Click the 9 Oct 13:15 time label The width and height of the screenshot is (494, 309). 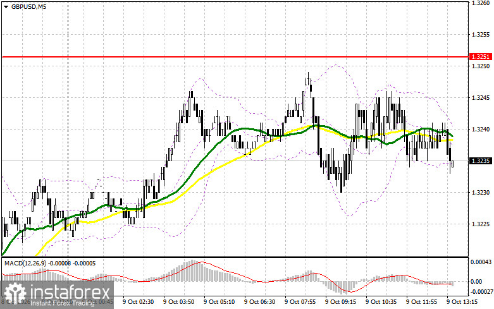coord(462,302)
